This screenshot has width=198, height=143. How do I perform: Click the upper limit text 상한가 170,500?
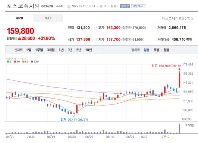pyautogui.click(x=134, y=28)
